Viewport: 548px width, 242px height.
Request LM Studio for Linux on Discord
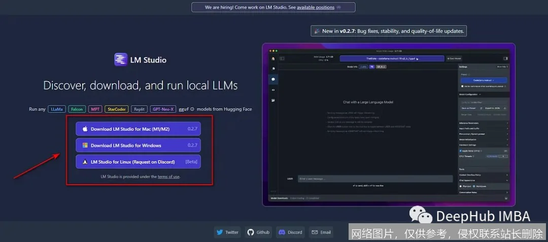[x=138, y=162]
